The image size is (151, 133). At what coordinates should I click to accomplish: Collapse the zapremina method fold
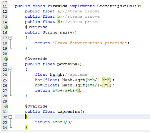(10, 117)
